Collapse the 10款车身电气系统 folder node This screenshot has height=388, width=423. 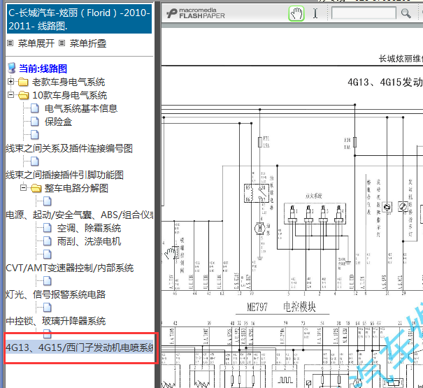(x=10, y=94)
